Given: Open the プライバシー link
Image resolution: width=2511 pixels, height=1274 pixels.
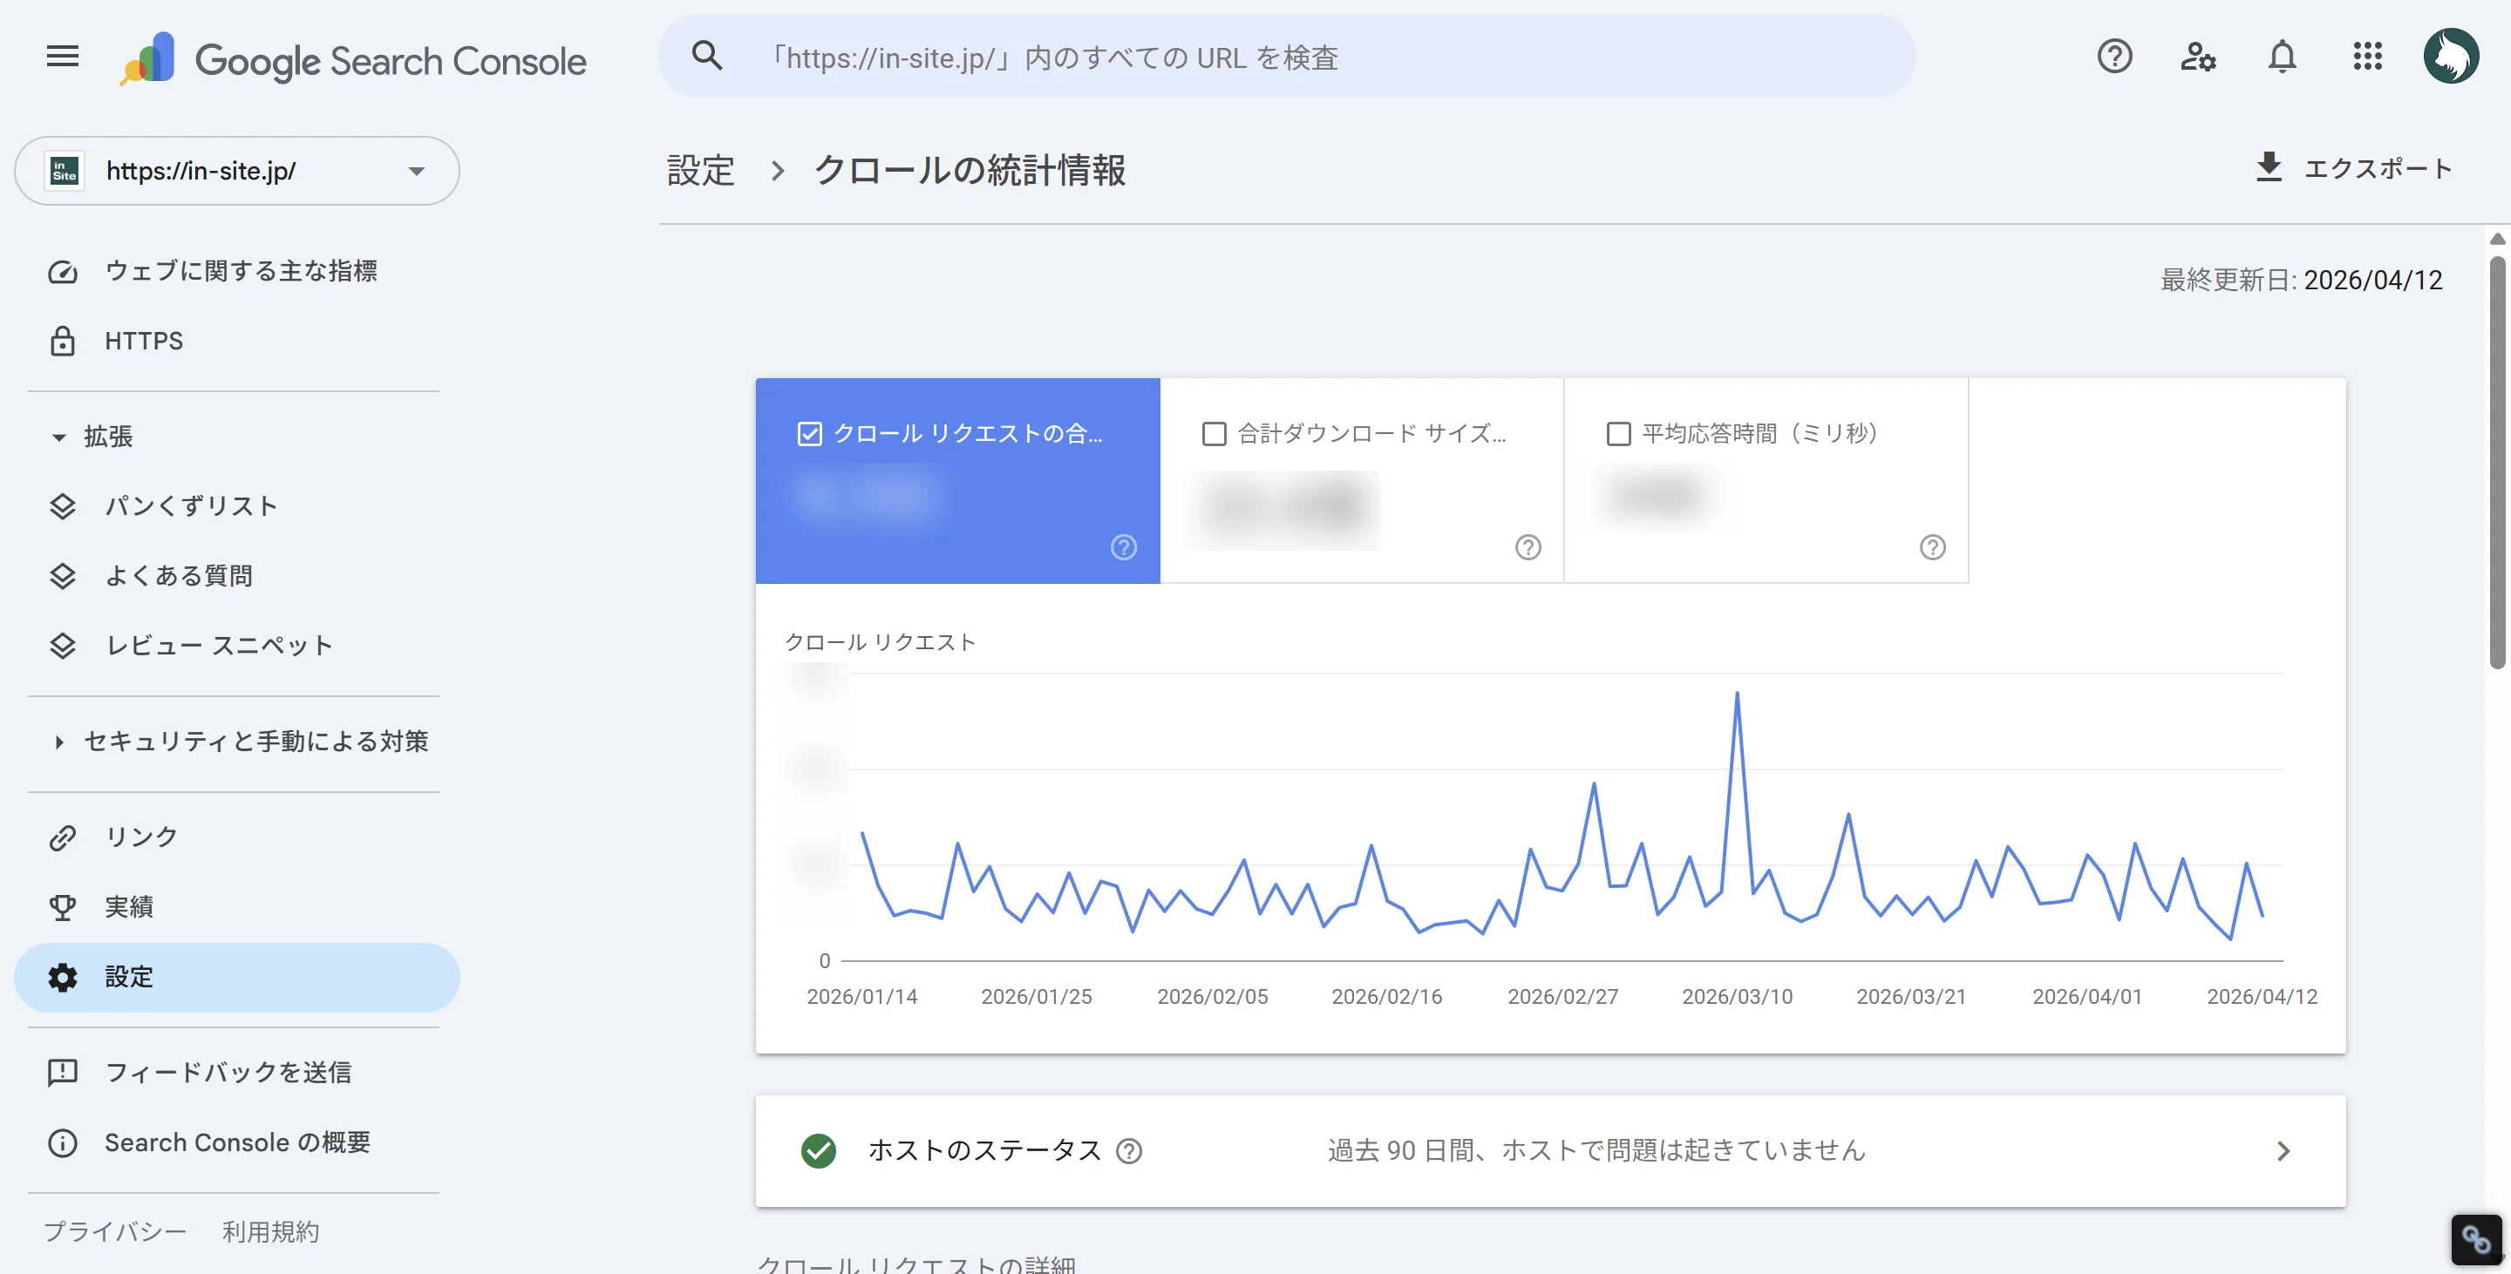Looking at the screenshot, I should pyautogui.click(x=114, y=1230).
